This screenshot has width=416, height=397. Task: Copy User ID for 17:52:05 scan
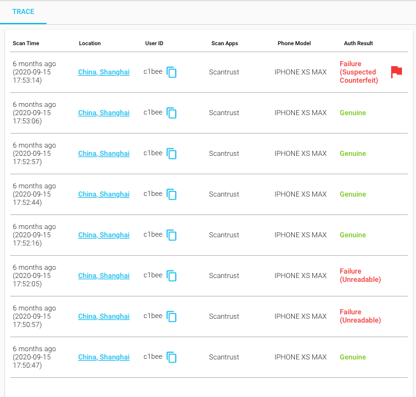tap(171, 276)
